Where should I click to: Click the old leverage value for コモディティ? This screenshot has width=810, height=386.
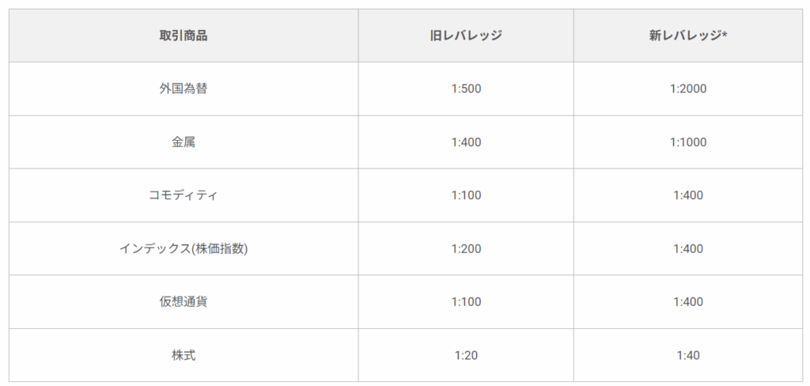466,195
